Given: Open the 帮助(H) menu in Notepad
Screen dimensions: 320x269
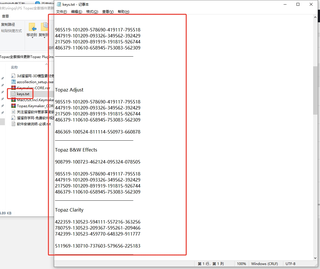Looking at the screenshot, I should (123, 12).
